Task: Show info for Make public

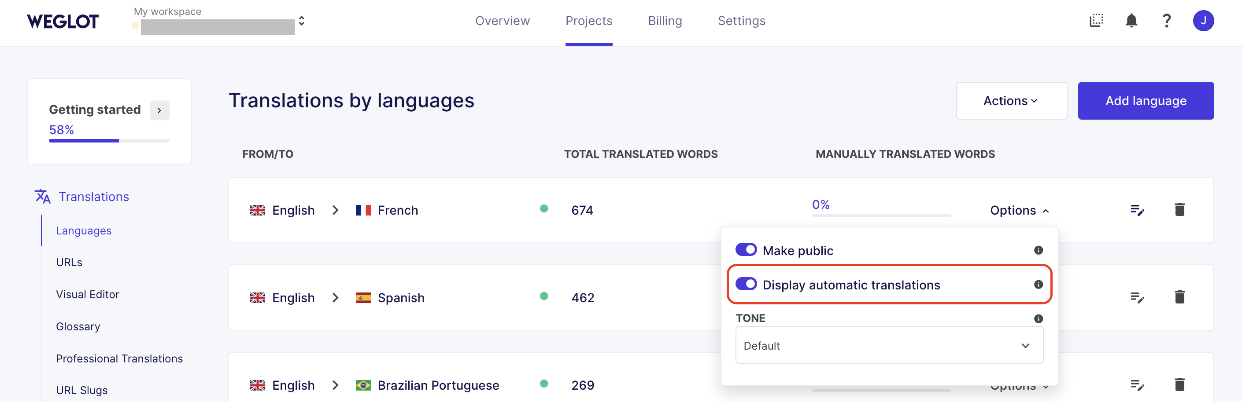Action: [x=1038, y=250]
